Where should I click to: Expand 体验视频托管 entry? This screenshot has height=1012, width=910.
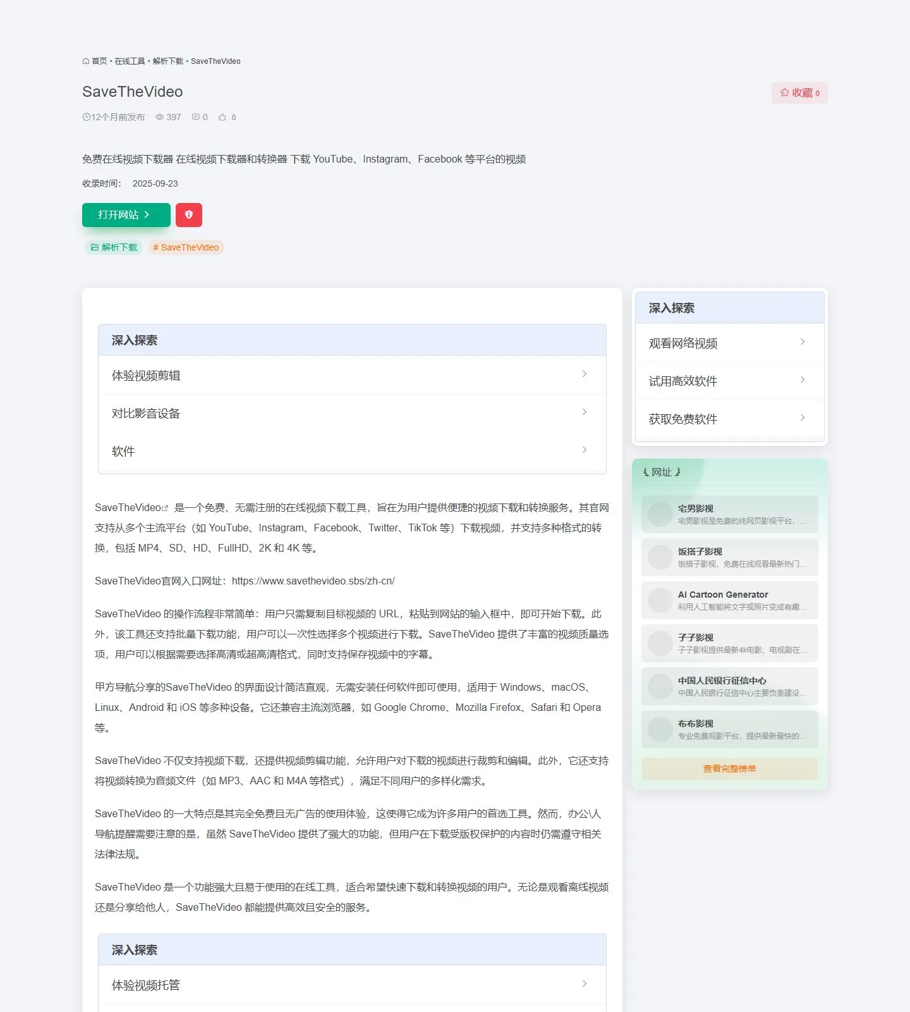coord(352,985)
